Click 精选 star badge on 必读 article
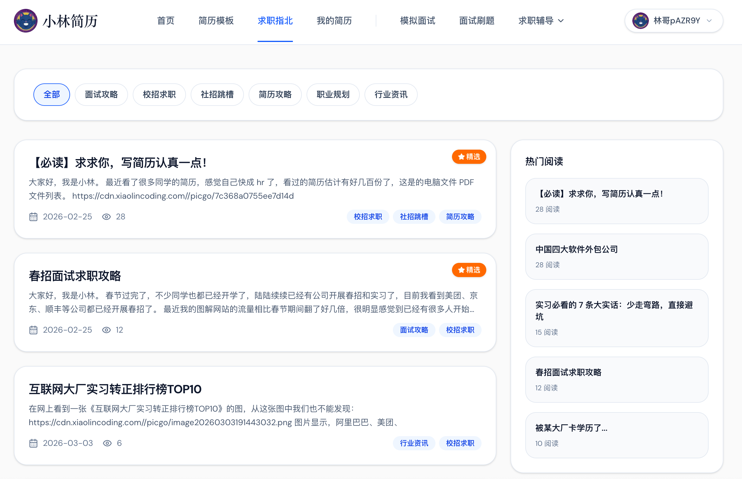 point(469,157)
